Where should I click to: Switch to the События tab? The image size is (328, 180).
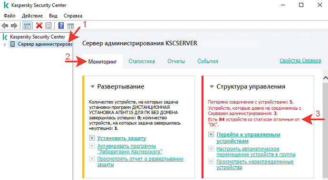point(208,61)
